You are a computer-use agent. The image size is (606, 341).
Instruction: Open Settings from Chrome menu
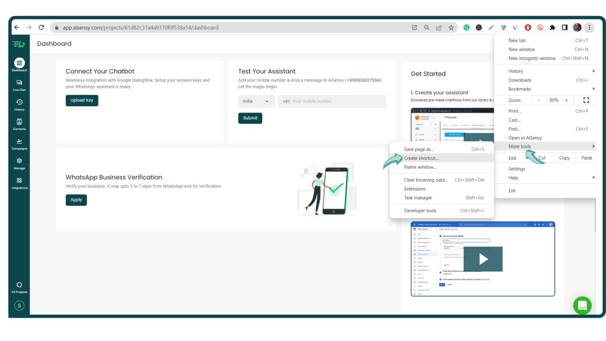pos(545,169)
